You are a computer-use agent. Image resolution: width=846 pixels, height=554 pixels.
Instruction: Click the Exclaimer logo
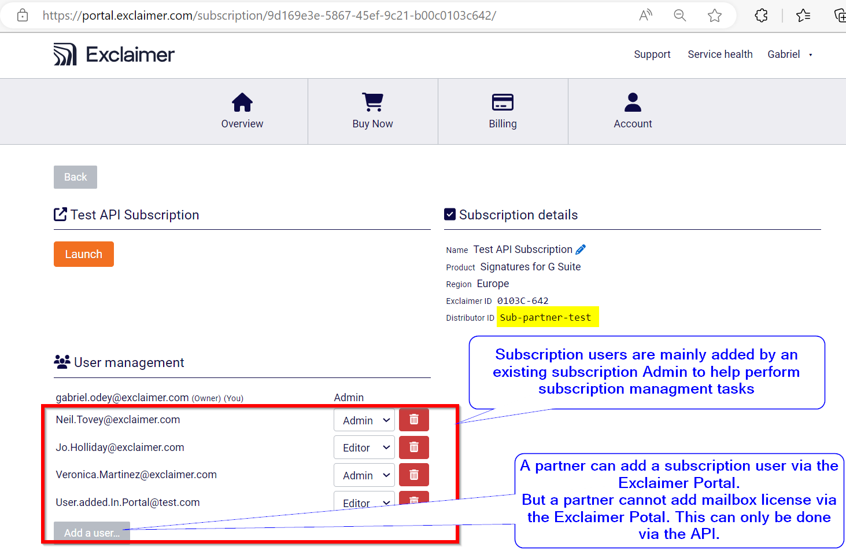113,53
